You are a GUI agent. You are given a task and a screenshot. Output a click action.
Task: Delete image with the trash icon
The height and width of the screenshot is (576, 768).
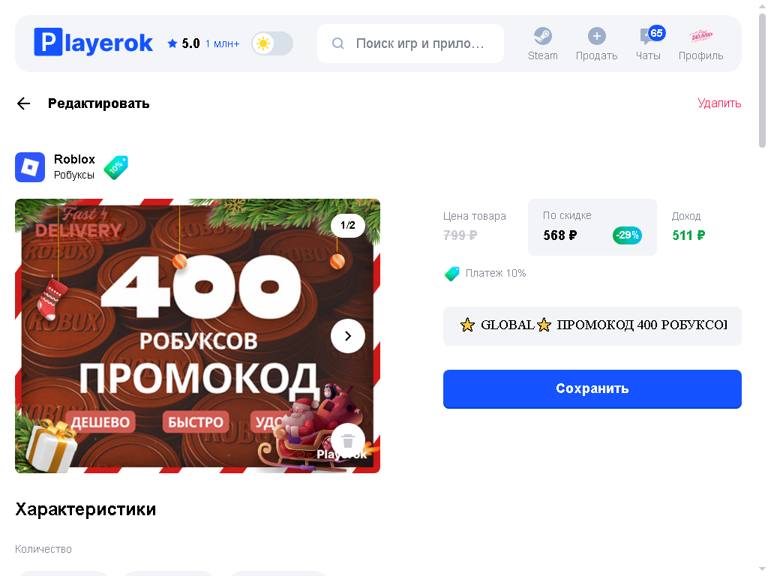tap(348, 440)
